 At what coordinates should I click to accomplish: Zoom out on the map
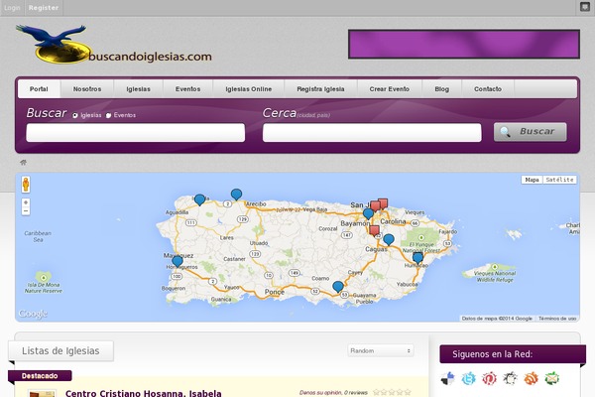tap(26, 210)
